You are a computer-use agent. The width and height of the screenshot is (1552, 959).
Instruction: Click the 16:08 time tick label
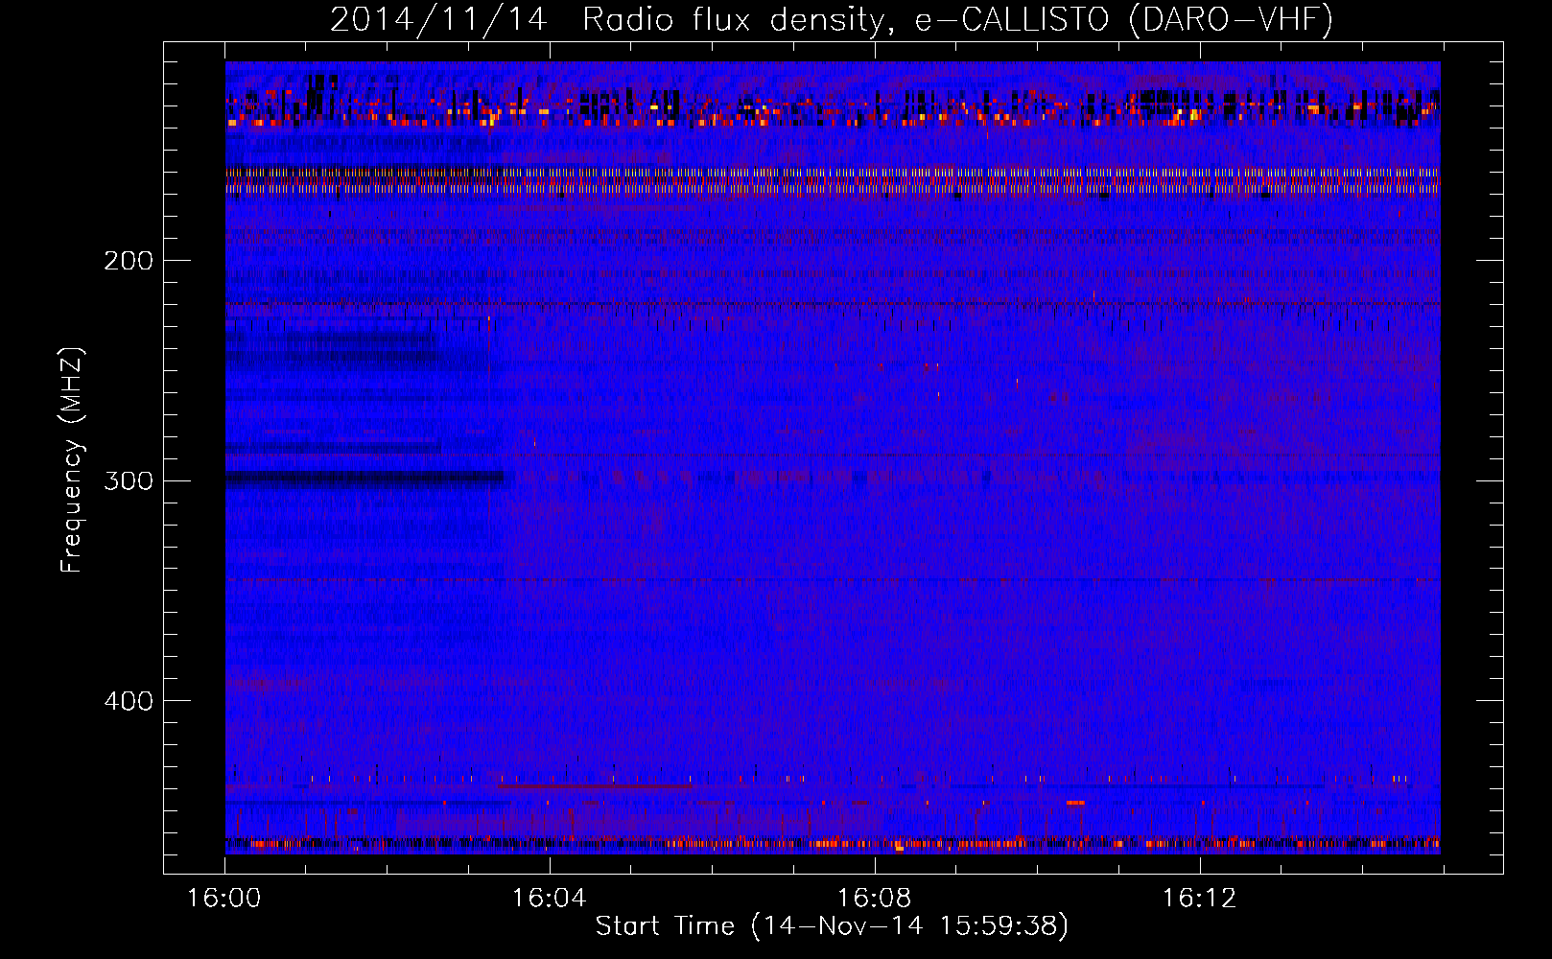click(875, 899)
